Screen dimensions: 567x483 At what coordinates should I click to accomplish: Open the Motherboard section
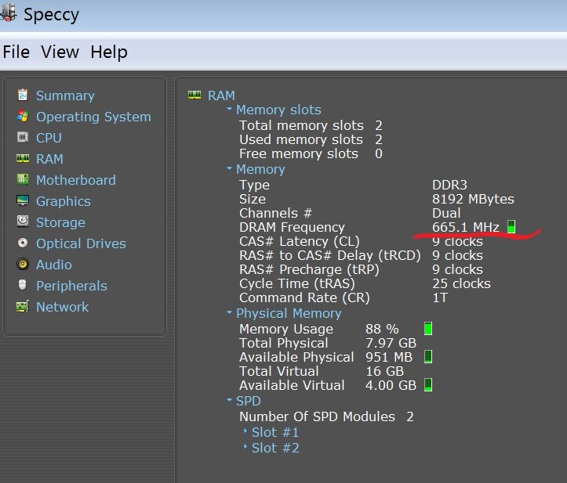pyautogui.click(x=76, y=180)
